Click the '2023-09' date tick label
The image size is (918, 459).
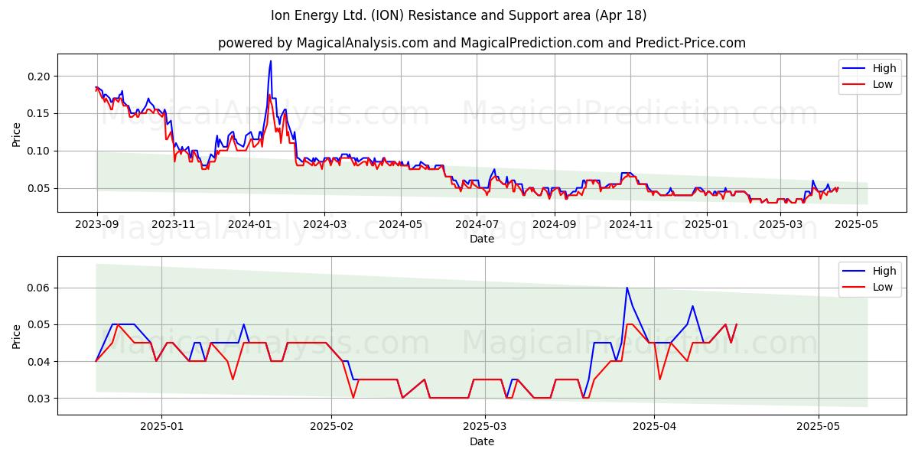[96, 224]
